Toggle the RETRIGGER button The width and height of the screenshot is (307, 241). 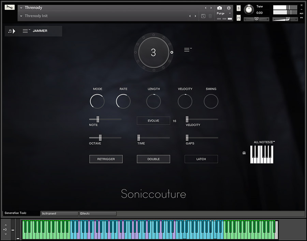pos(106,159)
